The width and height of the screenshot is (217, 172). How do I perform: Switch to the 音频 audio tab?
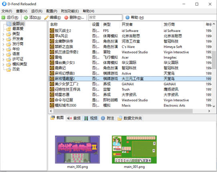(74, 118)
